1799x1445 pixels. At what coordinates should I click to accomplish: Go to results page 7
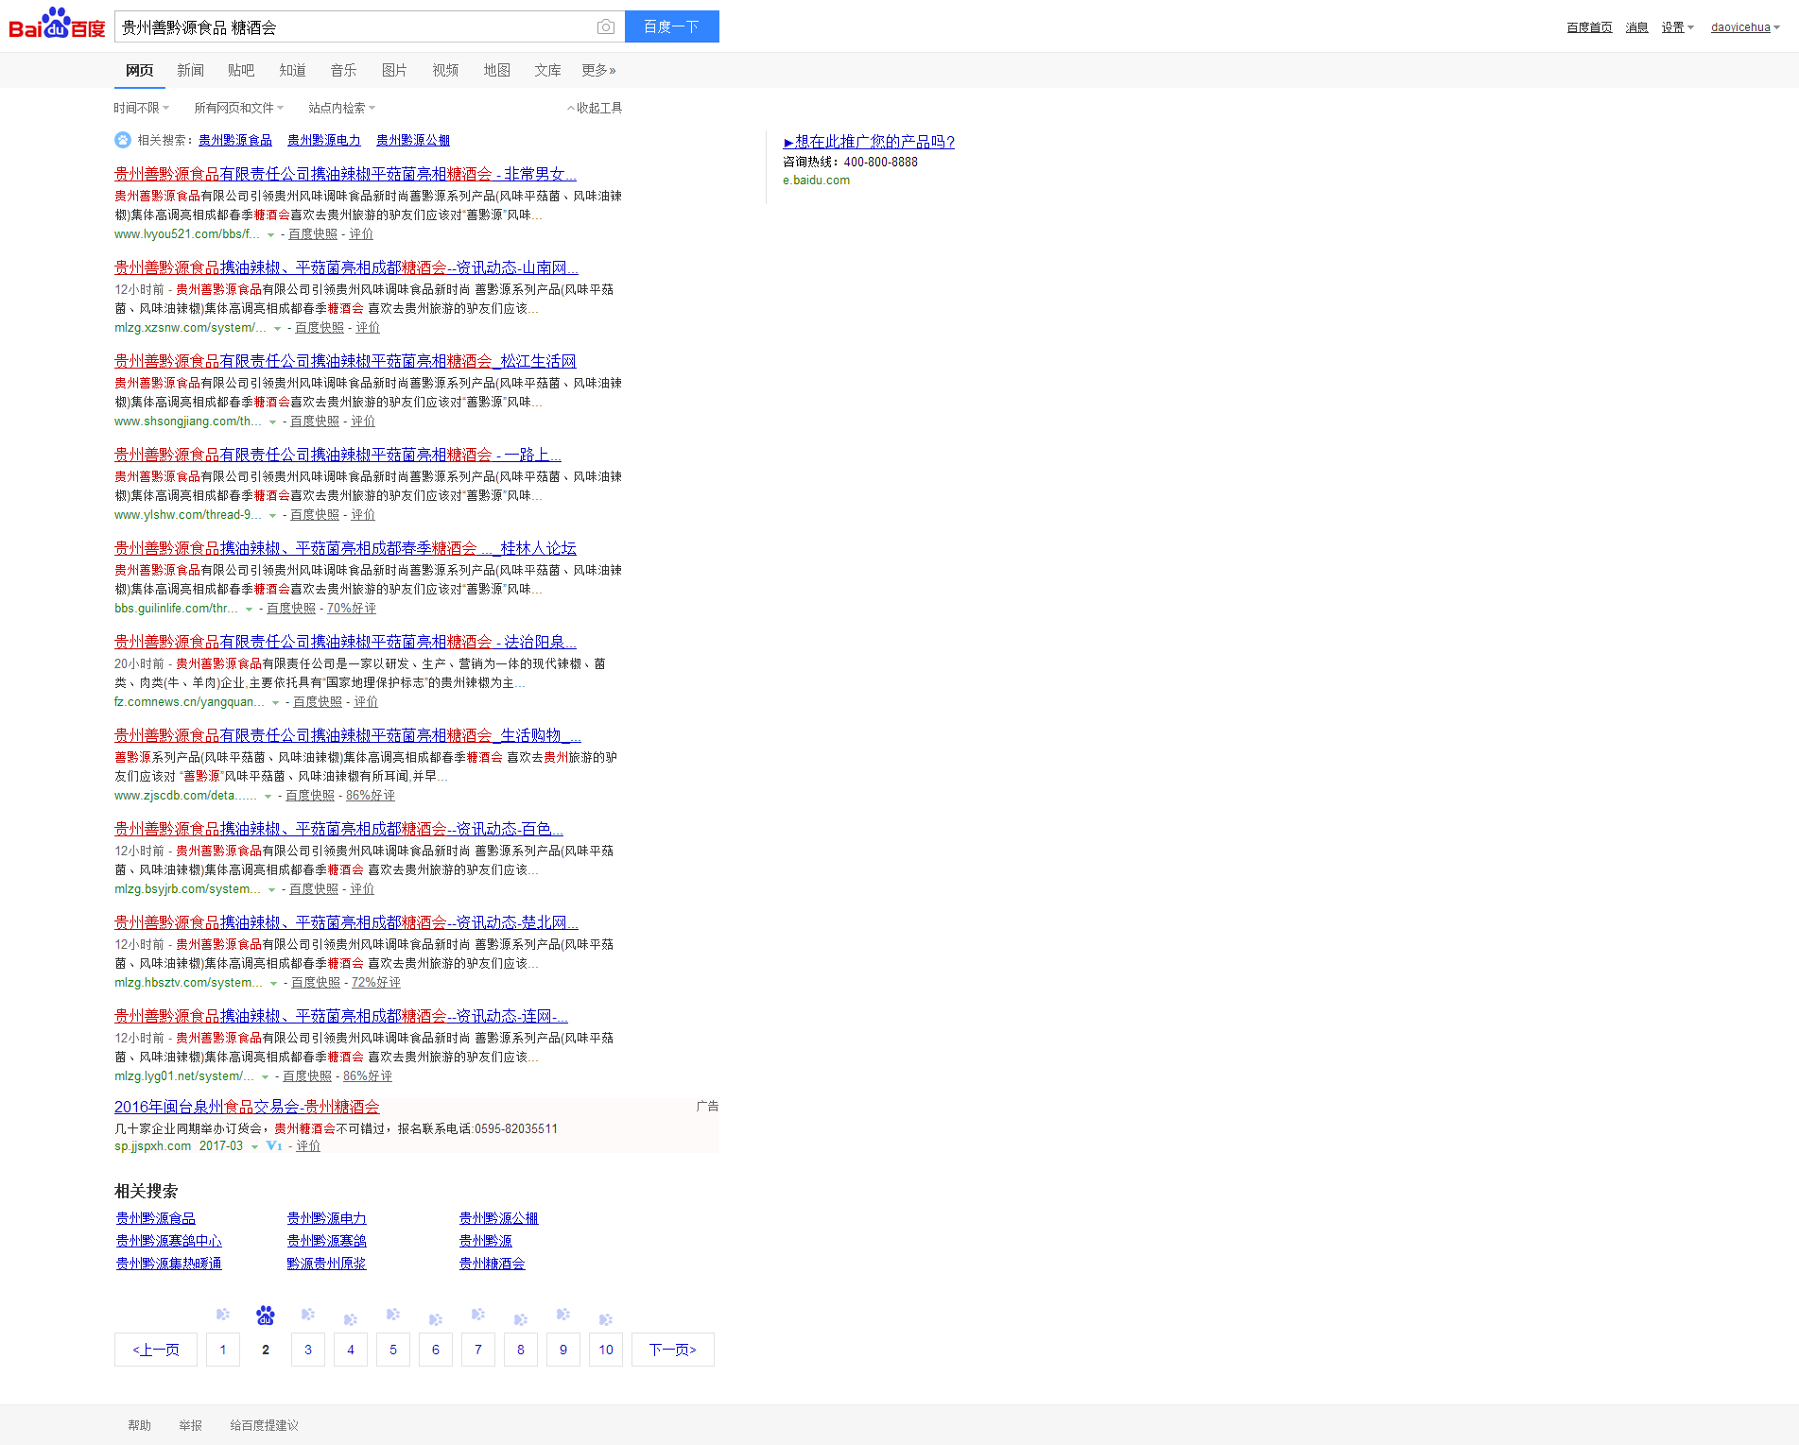(x=478, y=1350)
